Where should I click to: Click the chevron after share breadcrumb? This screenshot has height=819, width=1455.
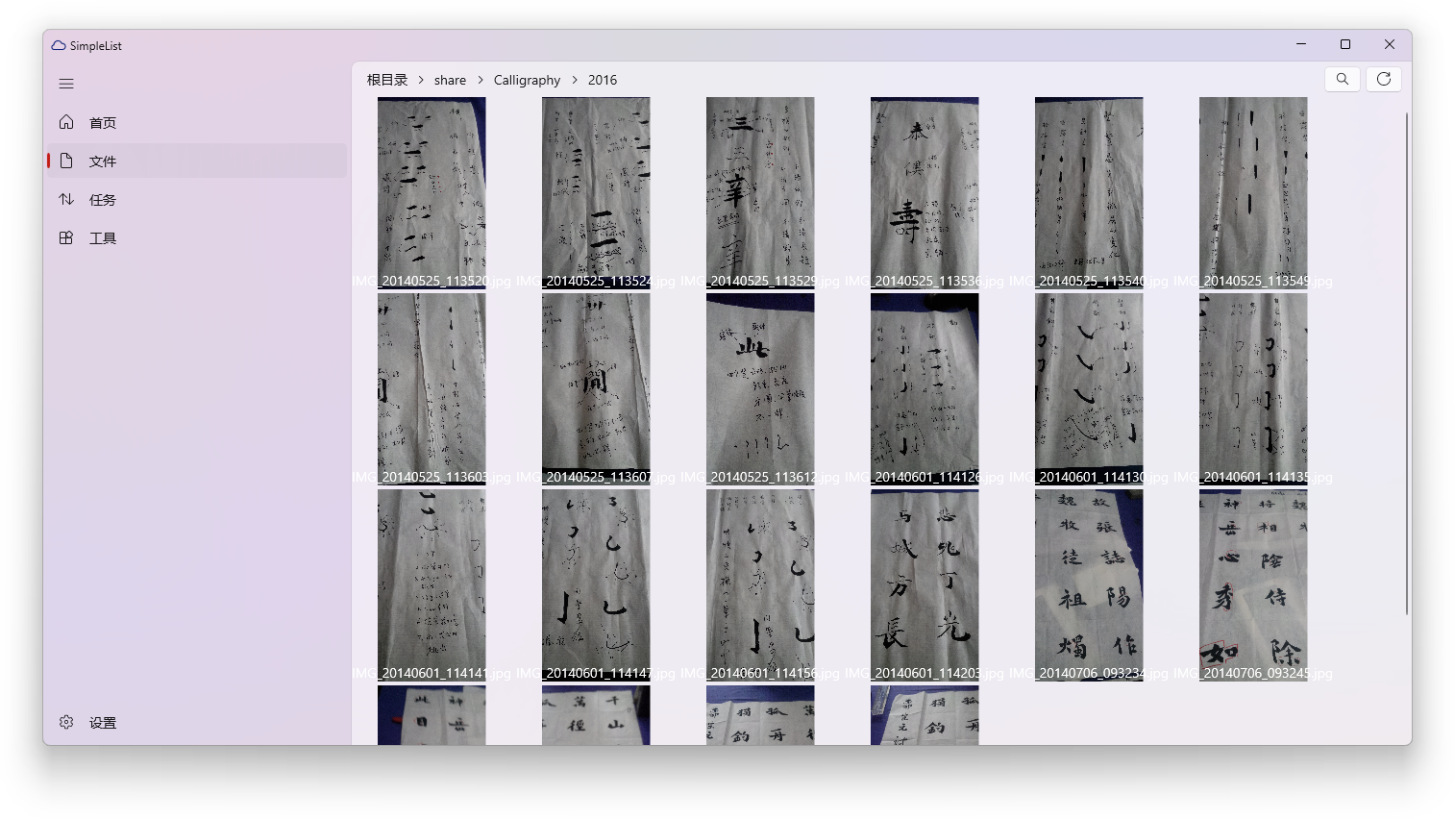481,80
